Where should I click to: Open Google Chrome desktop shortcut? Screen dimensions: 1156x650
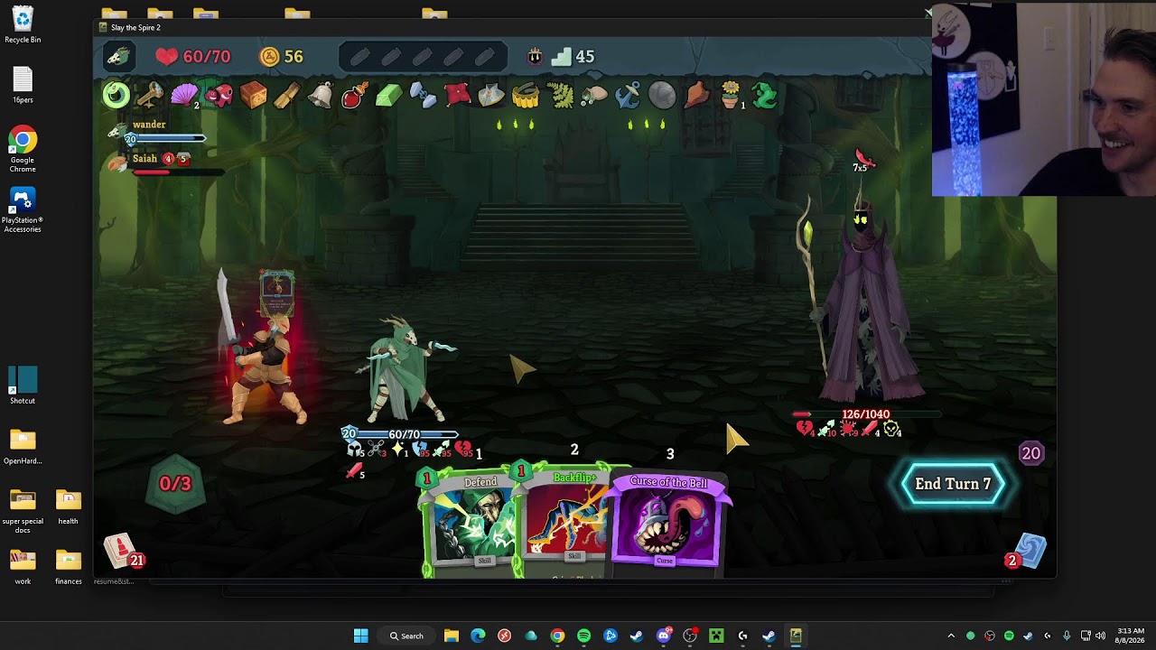(x=23, y=150)
